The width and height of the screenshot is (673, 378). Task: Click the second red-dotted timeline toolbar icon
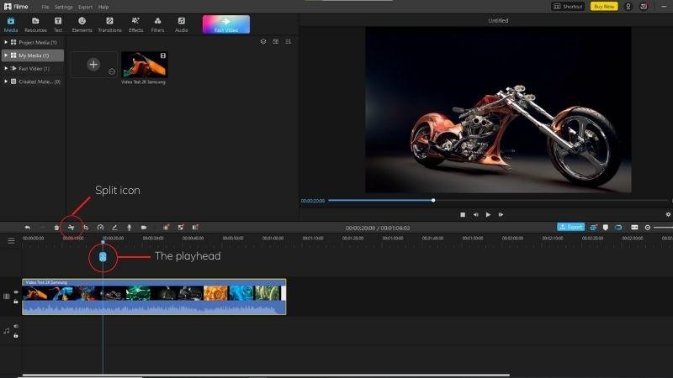[181, 228]
